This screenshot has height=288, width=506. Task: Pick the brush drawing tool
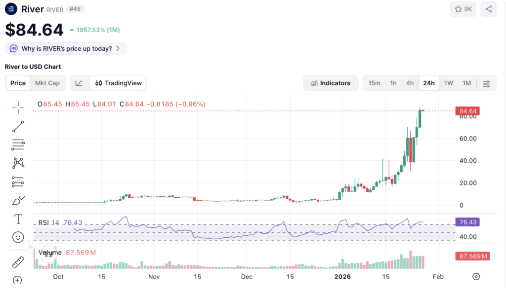coord(18,200)
